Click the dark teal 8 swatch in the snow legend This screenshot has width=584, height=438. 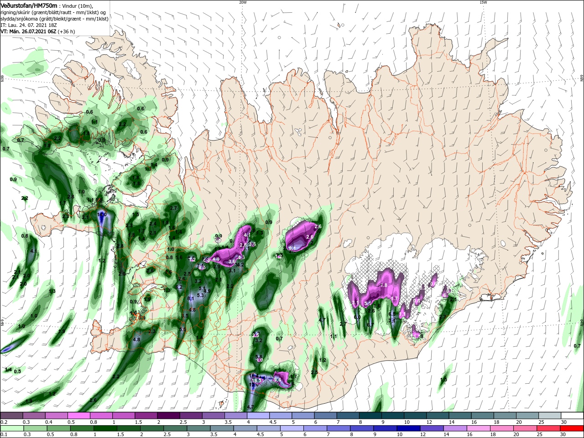point(370,416)
